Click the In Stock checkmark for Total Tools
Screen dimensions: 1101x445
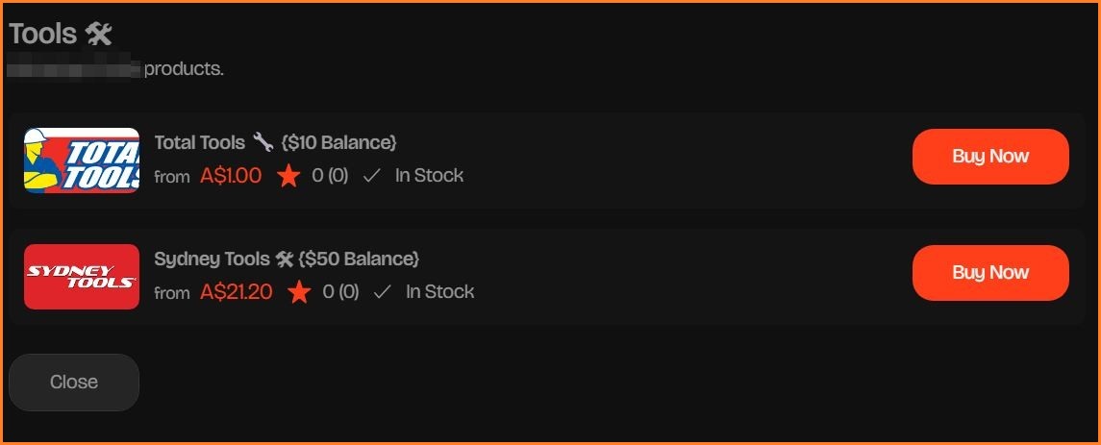click(372, 176)
